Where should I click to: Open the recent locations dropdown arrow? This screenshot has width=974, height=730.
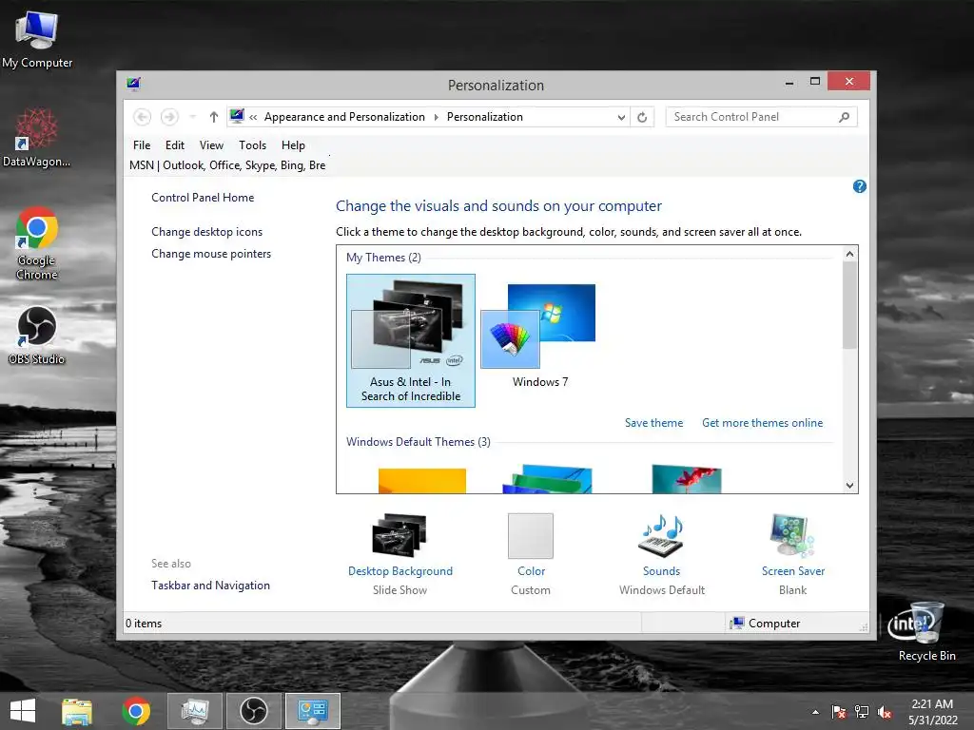(x=192, y=117)
